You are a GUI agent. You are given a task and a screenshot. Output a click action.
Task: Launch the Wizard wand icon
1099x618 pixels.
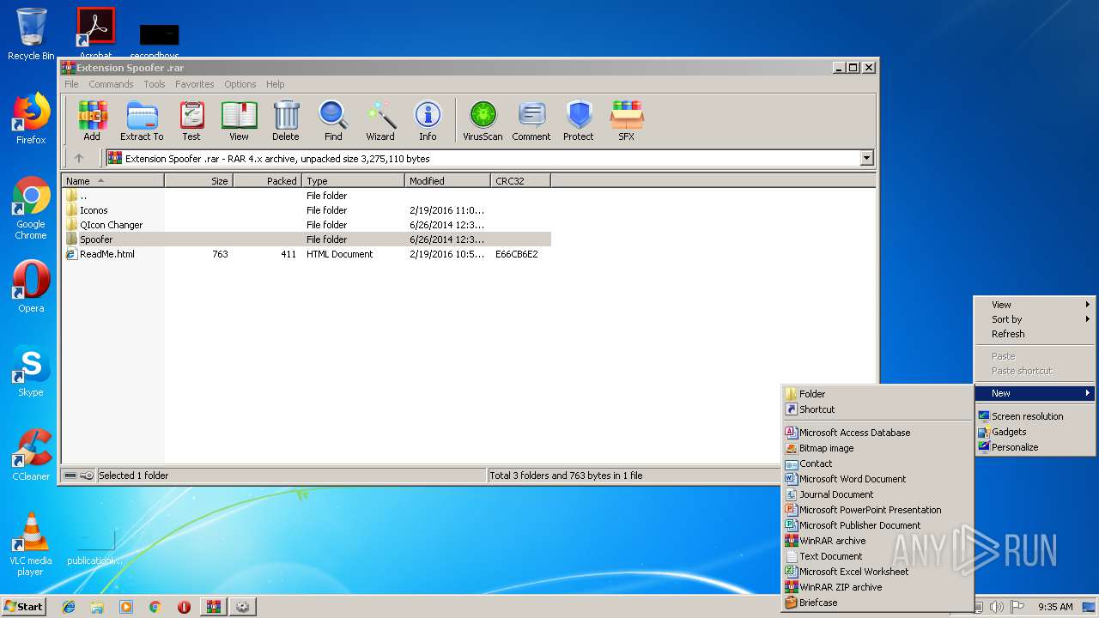[380, 120]
